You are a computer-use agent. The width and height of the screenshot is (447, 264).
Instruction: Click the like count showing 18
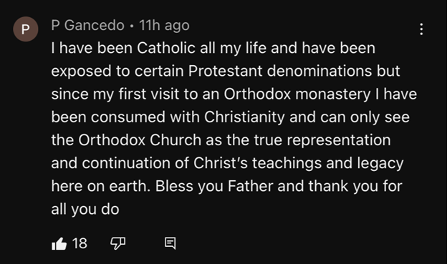pos(80,243)
